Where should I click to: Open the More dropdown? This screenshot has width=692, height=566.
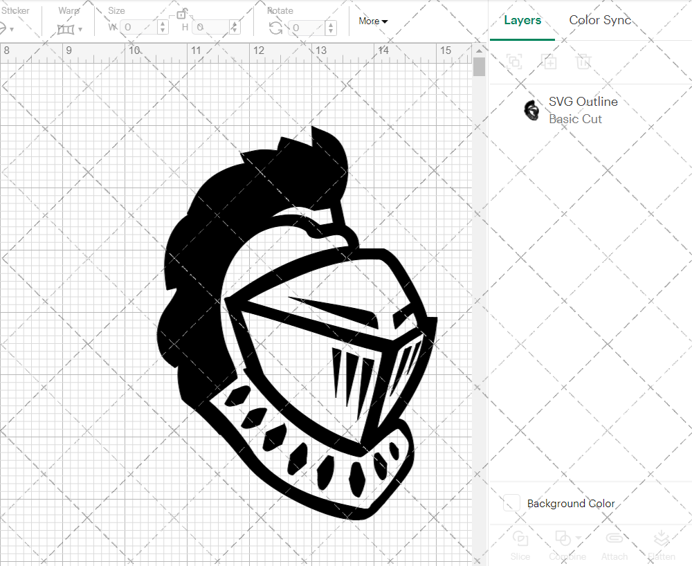click(372, 21)
